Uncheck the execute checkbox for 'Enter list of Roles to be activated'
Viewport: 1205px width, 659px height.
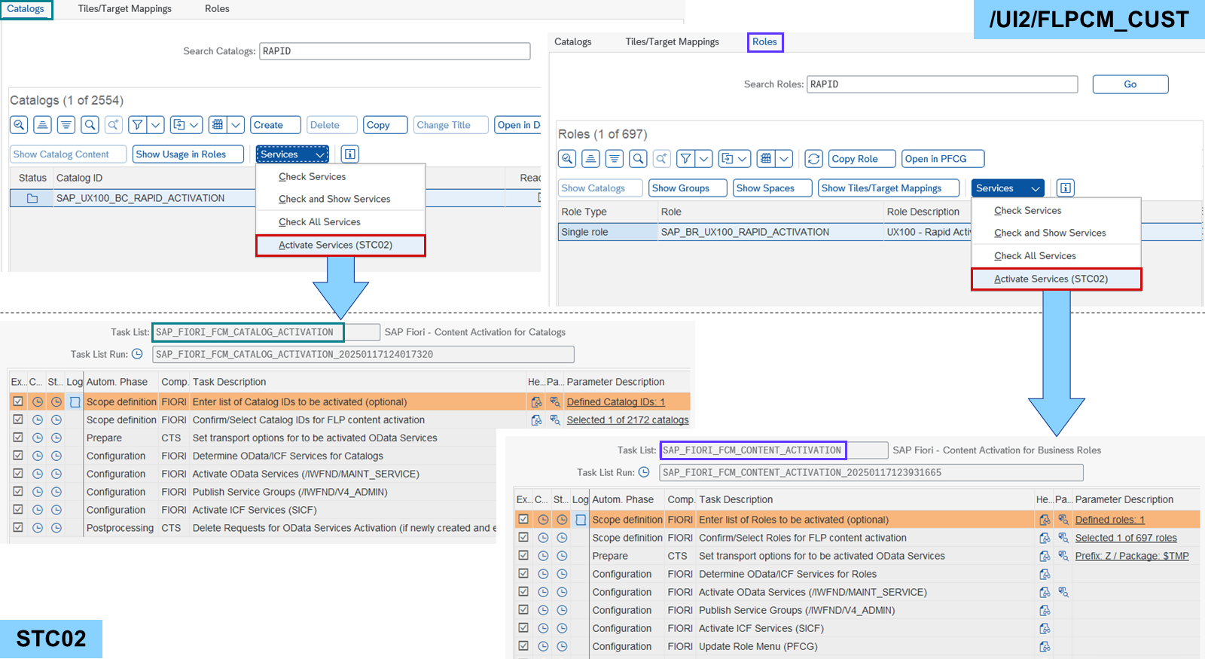coord(523,519)
